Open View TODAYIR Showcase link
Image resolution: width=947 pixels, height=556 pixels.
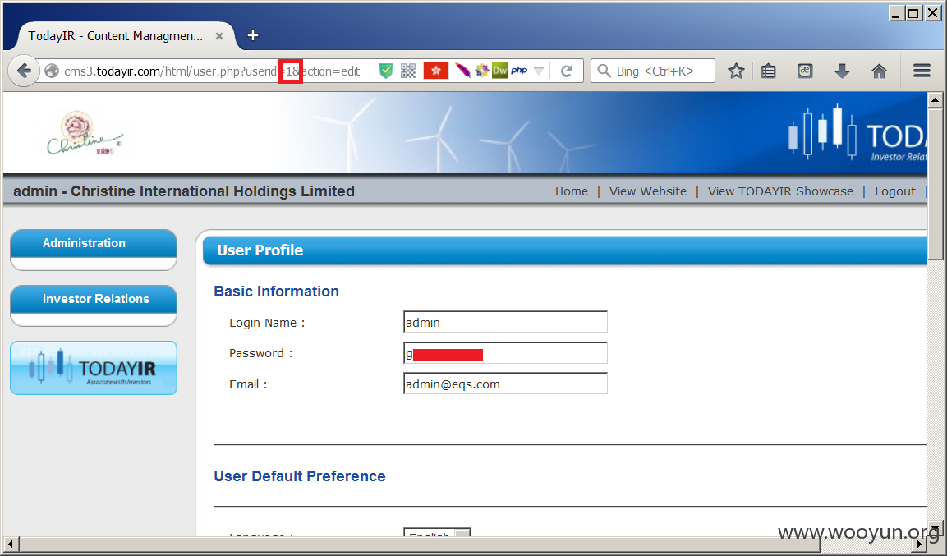pyautogui.click(x=780, y=191)
